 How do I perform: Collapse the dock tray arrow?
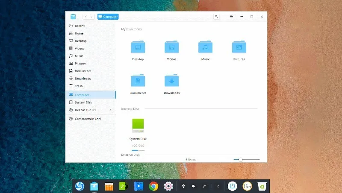218,186
